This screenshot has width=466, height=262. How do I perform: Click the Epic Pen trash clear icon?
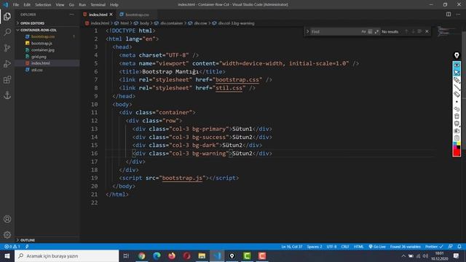click(x=457, y=116)
